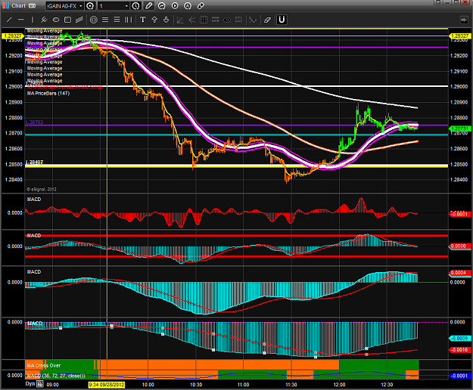This screenshot has width=473, height=390.
Task: Click the Dyn time-scale label
Action: pyautogui.click(x=30, y=384)
